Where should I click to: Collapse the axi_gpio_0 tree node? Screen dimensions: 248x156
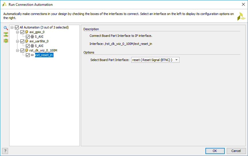pyautogui.click(x=17, y=32)
